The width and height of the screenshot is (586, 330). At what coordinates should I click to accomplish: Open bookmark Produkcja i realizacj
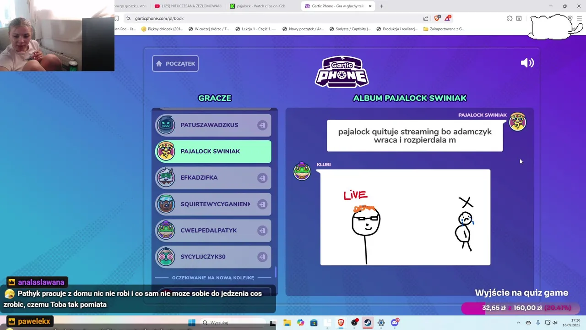(x=397, y=29)
